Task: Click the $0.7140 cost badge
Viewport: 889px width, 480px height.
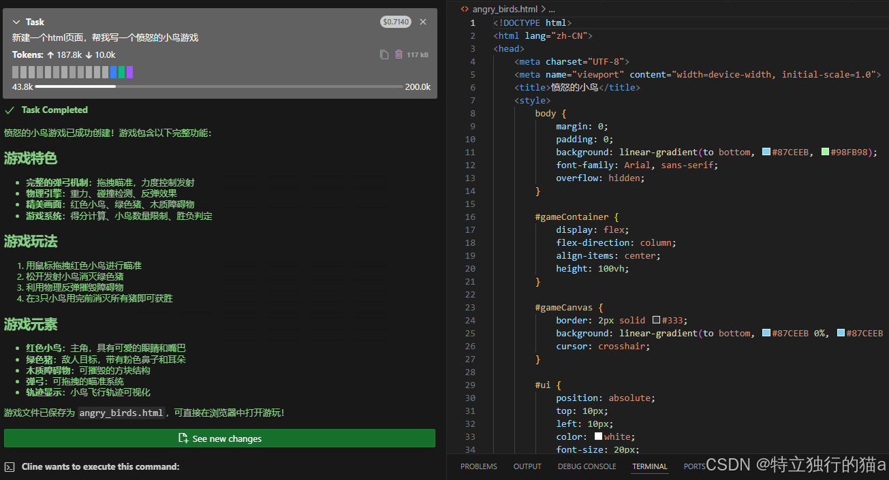Action: 396,22
